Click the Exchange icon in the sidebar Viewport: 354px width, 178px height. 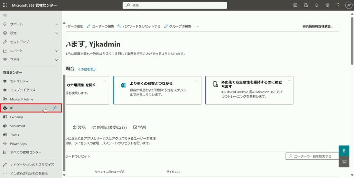point(5,117)
